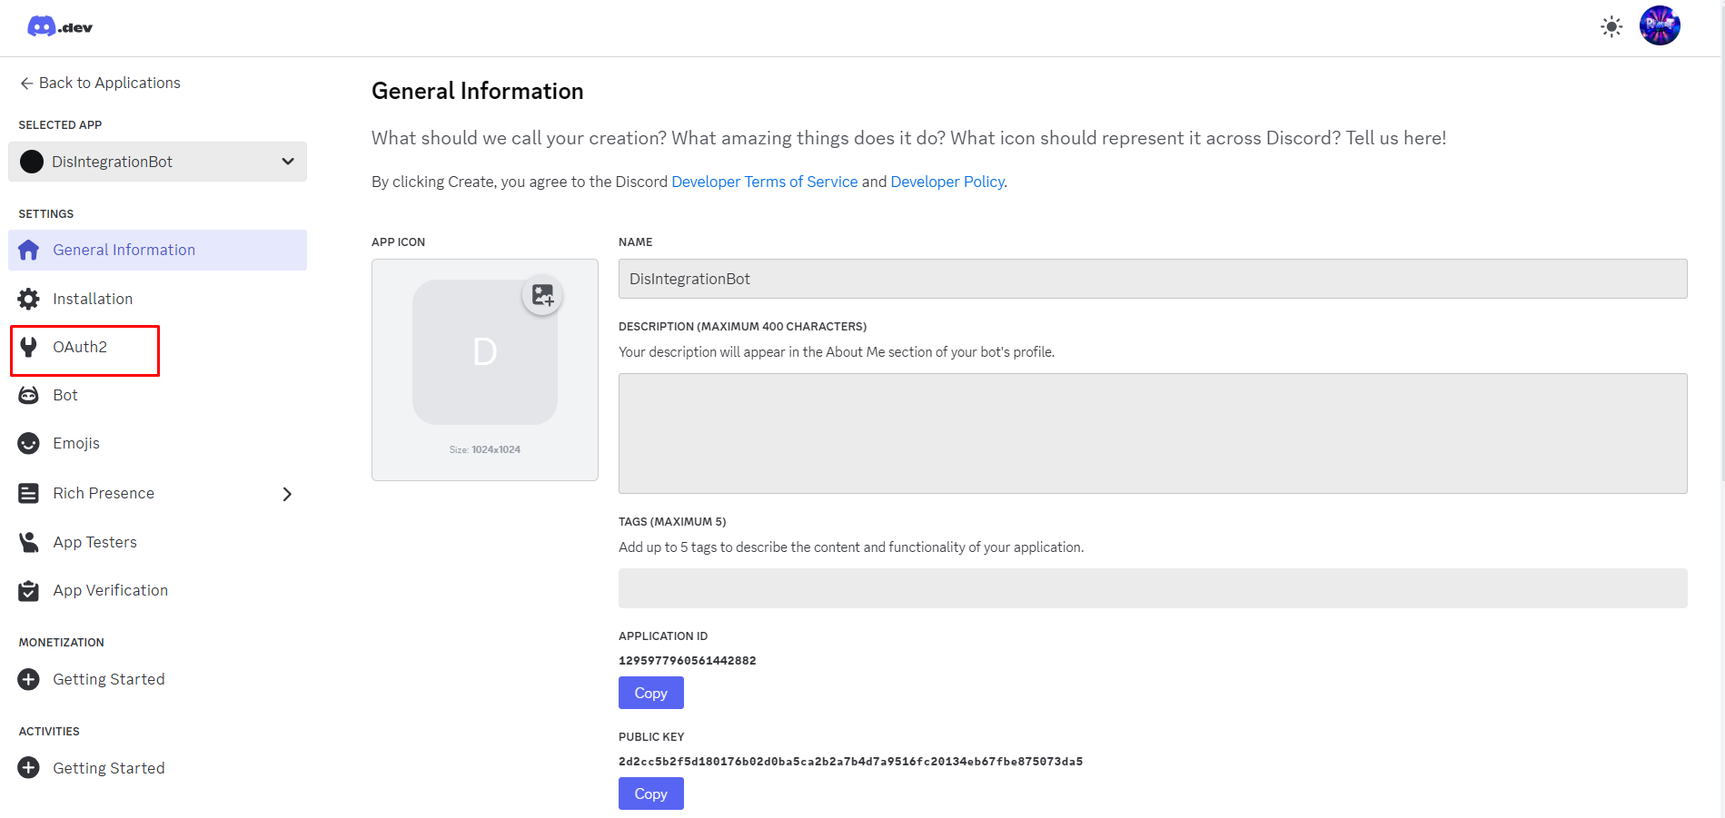Click the Public Key hash string
This screenshot has width=1725, height=818.
[x=850, y=761]
